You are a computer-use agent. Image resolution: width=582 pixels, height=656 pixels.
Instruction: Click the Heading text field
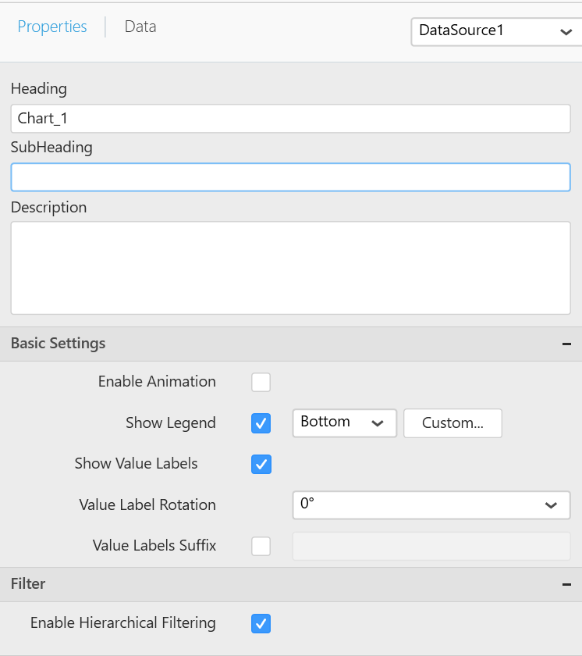[290, 119]
